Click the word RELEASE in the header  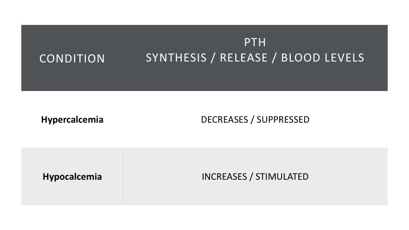point(243,58)
